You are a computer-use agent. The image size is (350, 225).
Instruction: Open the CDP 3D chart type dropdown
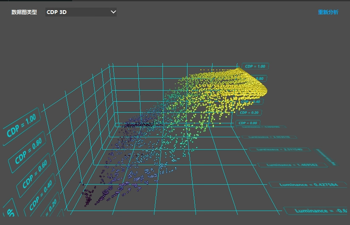(81, 12)
